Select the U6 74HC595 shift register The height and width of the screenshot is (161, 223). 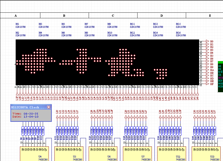[x=103, y=154]
